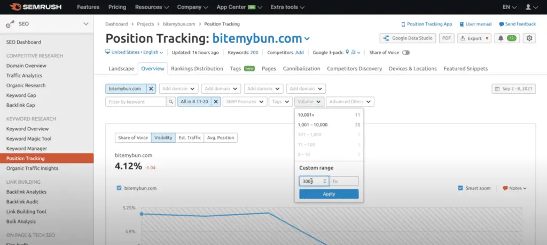Remove the bitemybun.com domain chip

[x=151, y=89]
